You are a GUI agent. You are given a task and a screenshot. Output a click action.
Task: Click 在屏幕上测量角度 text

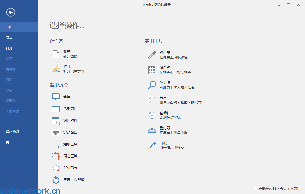click(x=174, y=133)
